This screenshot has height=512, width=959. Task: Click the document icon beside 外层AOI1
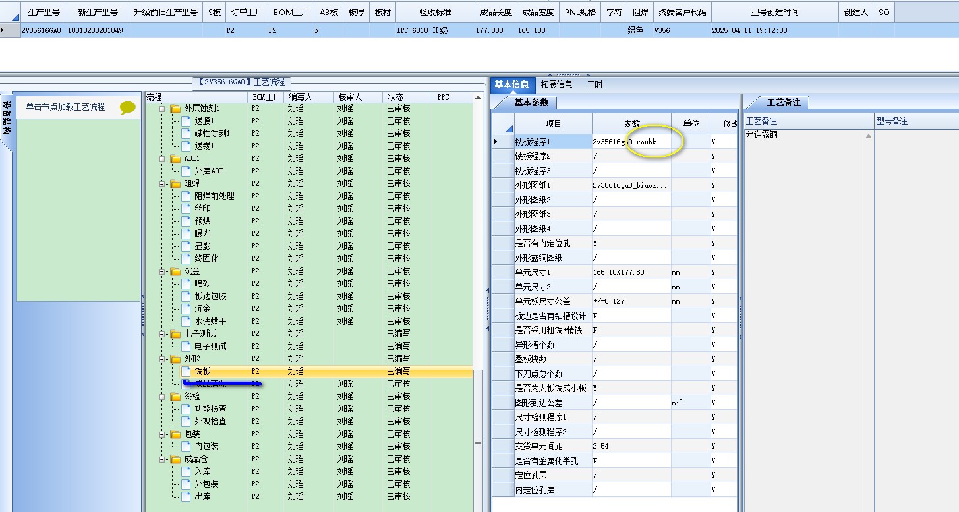[186, 171]
